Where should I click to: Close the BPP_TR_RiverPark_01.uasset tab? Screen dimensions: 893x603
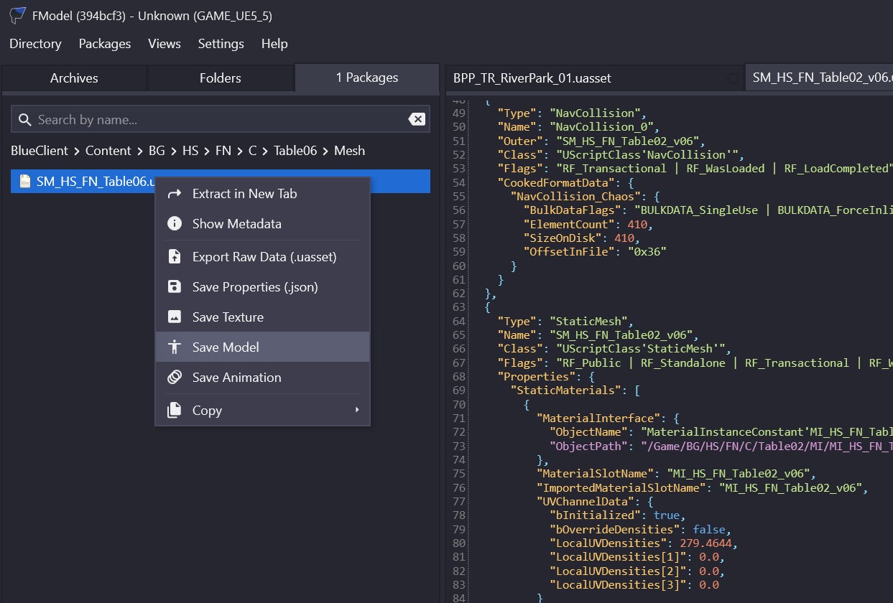click(x=732, y=78)
